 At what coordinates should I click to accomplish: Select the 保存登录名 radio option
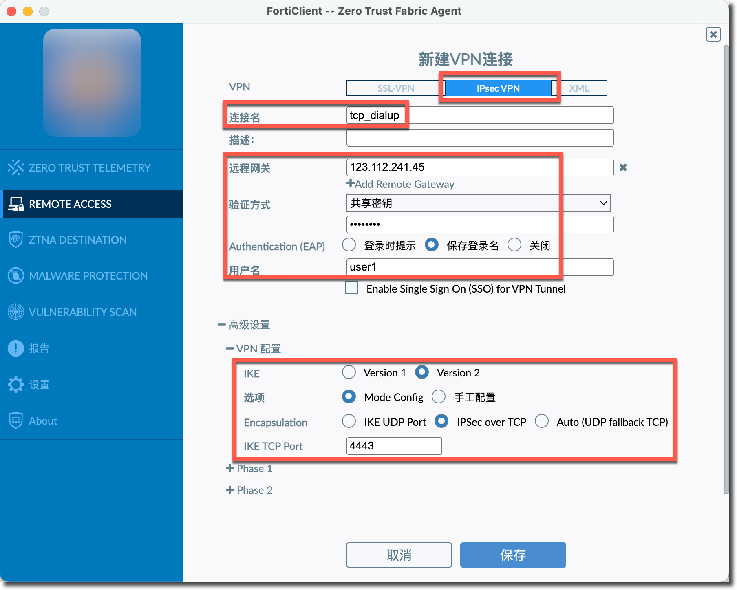(432, 245)
